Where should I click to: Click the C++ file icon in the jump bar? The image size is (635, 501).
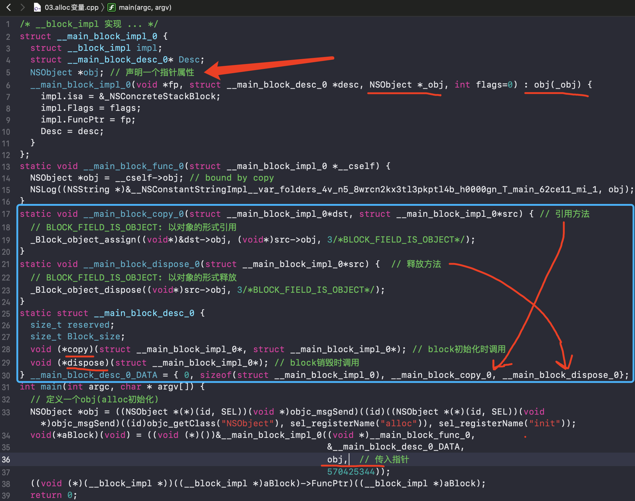[37, 8]
